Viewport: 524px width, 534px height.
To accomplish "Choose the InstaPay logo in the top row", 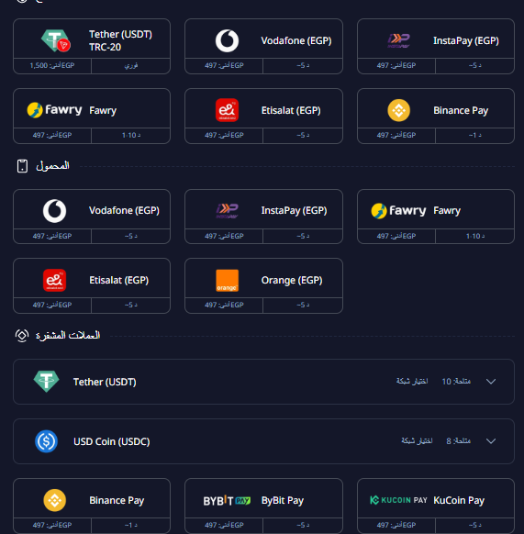I will [x=398, y=40].
